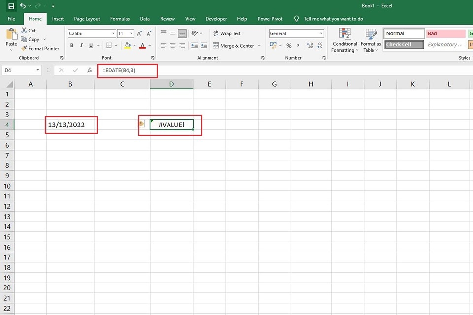This screenshot has height=315, width=473.
Task: Toggle Underline formatting
Action: tap(91, 45)
